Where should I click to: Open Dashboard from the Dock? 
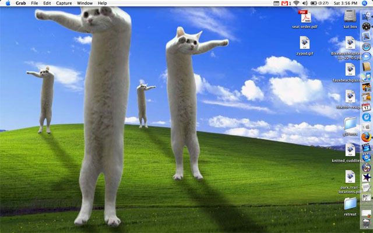tap(367, 26)
